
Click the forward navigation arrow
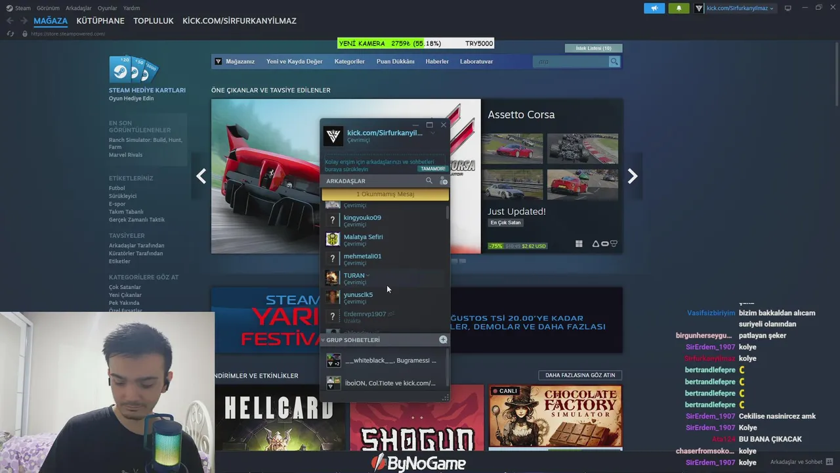[x=24, y=21]
